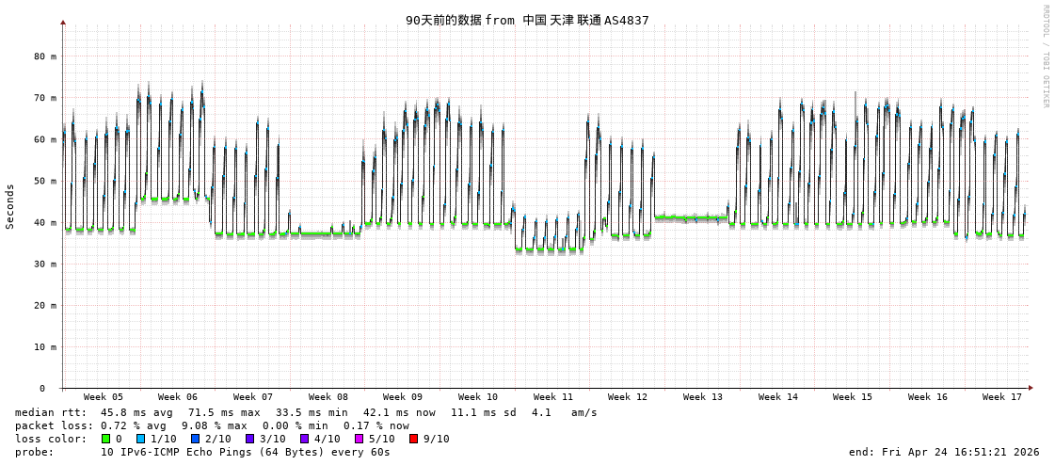The height and width of the screenshot is (465, 1055).
Task: Click the RRDTOOL / TOBI OETIKER watermark
Action: [1045, 56]
